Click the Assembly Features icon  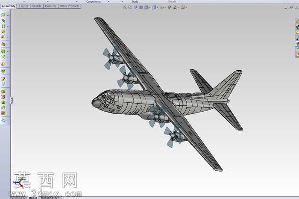click(3, 51)
